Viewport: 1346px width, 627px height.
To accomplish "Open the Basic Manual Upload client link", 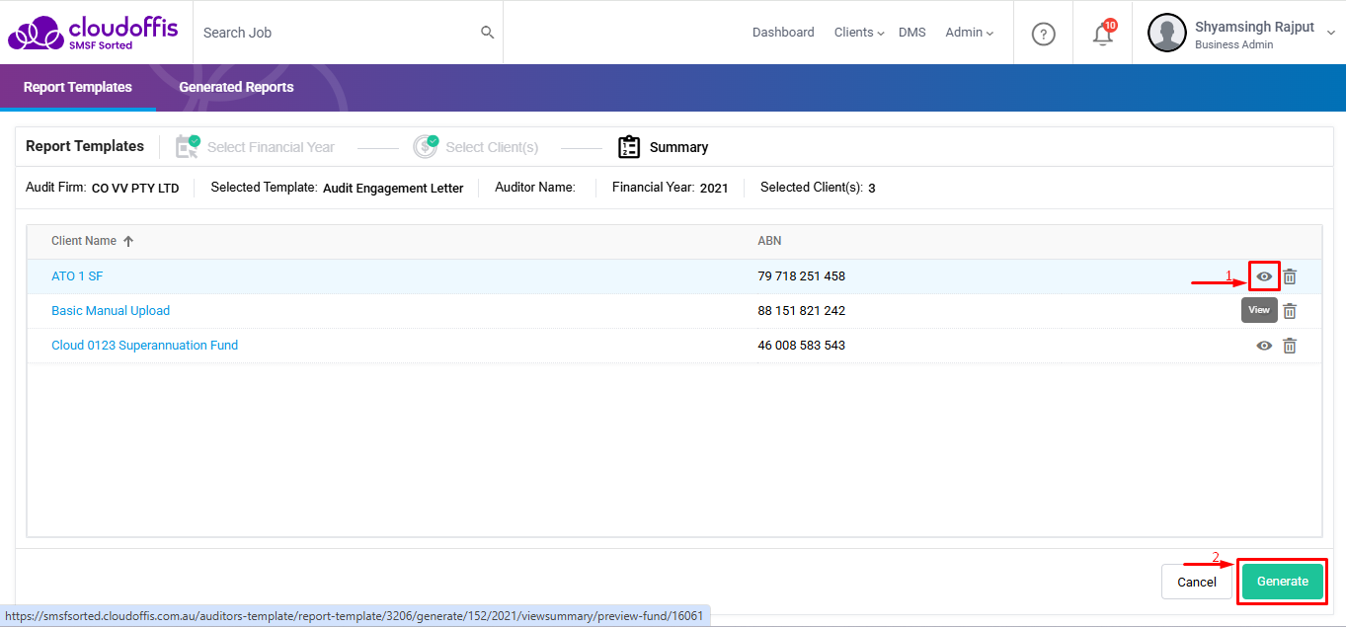I will pos(111,311).
